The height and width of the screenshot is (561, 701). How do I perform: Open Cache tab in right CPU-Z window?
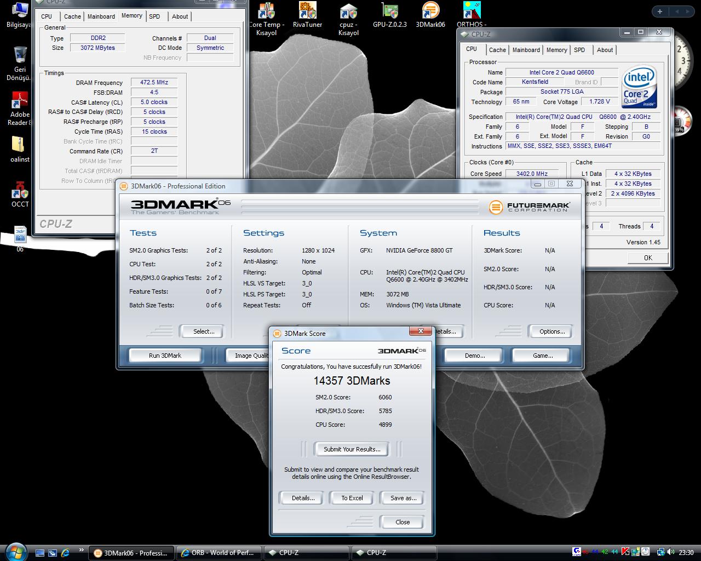(x=497, y=50)
